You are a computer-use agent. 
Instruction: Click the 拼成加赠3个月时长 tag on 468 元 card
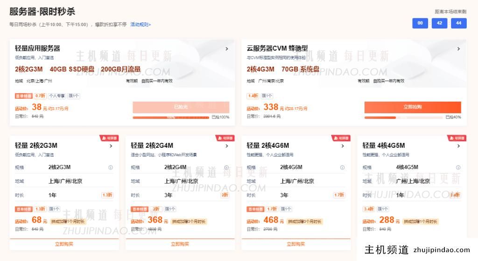[x=304, y=221]
